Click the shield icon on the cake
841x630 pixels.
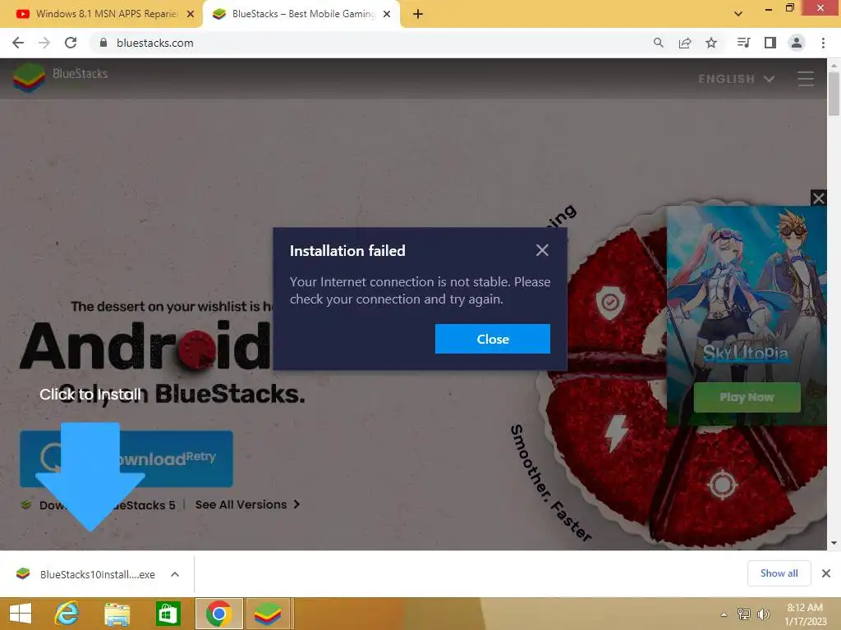610,304
